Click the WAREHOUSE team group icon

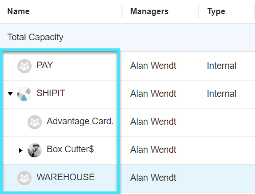[x=24, y=178]
